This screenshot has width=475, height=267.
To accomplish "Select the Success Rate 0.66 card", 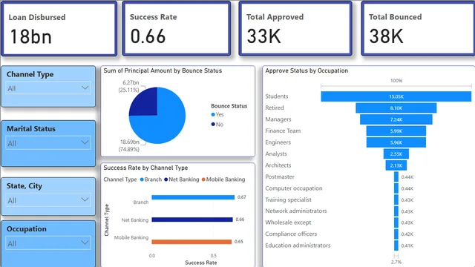I will (x=177, y=29).
